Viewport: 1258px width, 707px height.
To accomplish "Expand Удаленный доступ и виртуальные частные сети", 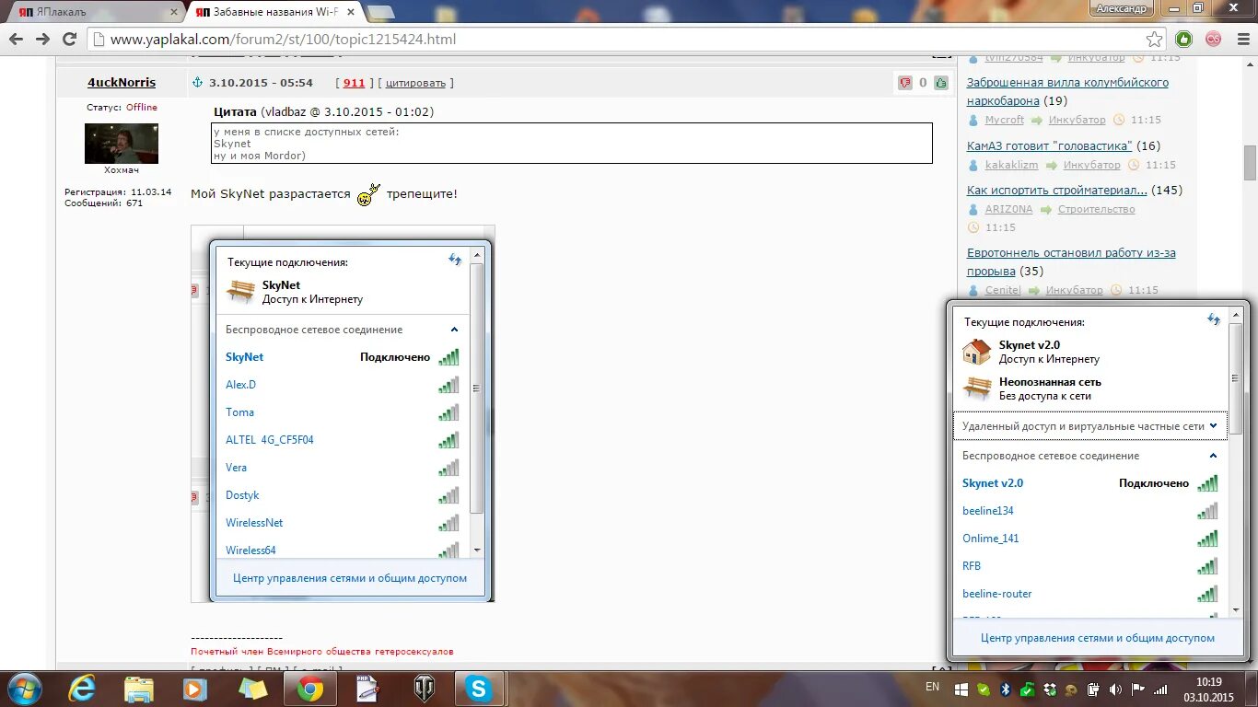I will [x=1090, y=426].
